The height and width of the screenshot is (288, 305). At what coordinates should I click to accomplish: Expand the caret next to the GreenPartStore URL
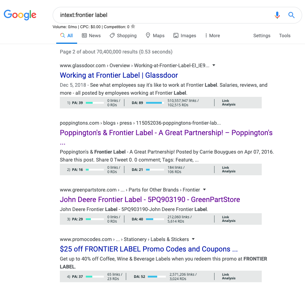click(x=204, y=190)
